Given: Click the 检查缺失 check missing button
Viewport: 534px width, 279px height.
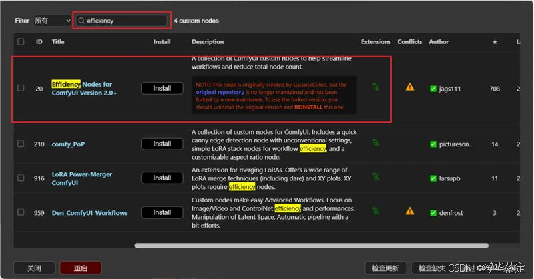Looking at the screenshot, I should point(432,268).
